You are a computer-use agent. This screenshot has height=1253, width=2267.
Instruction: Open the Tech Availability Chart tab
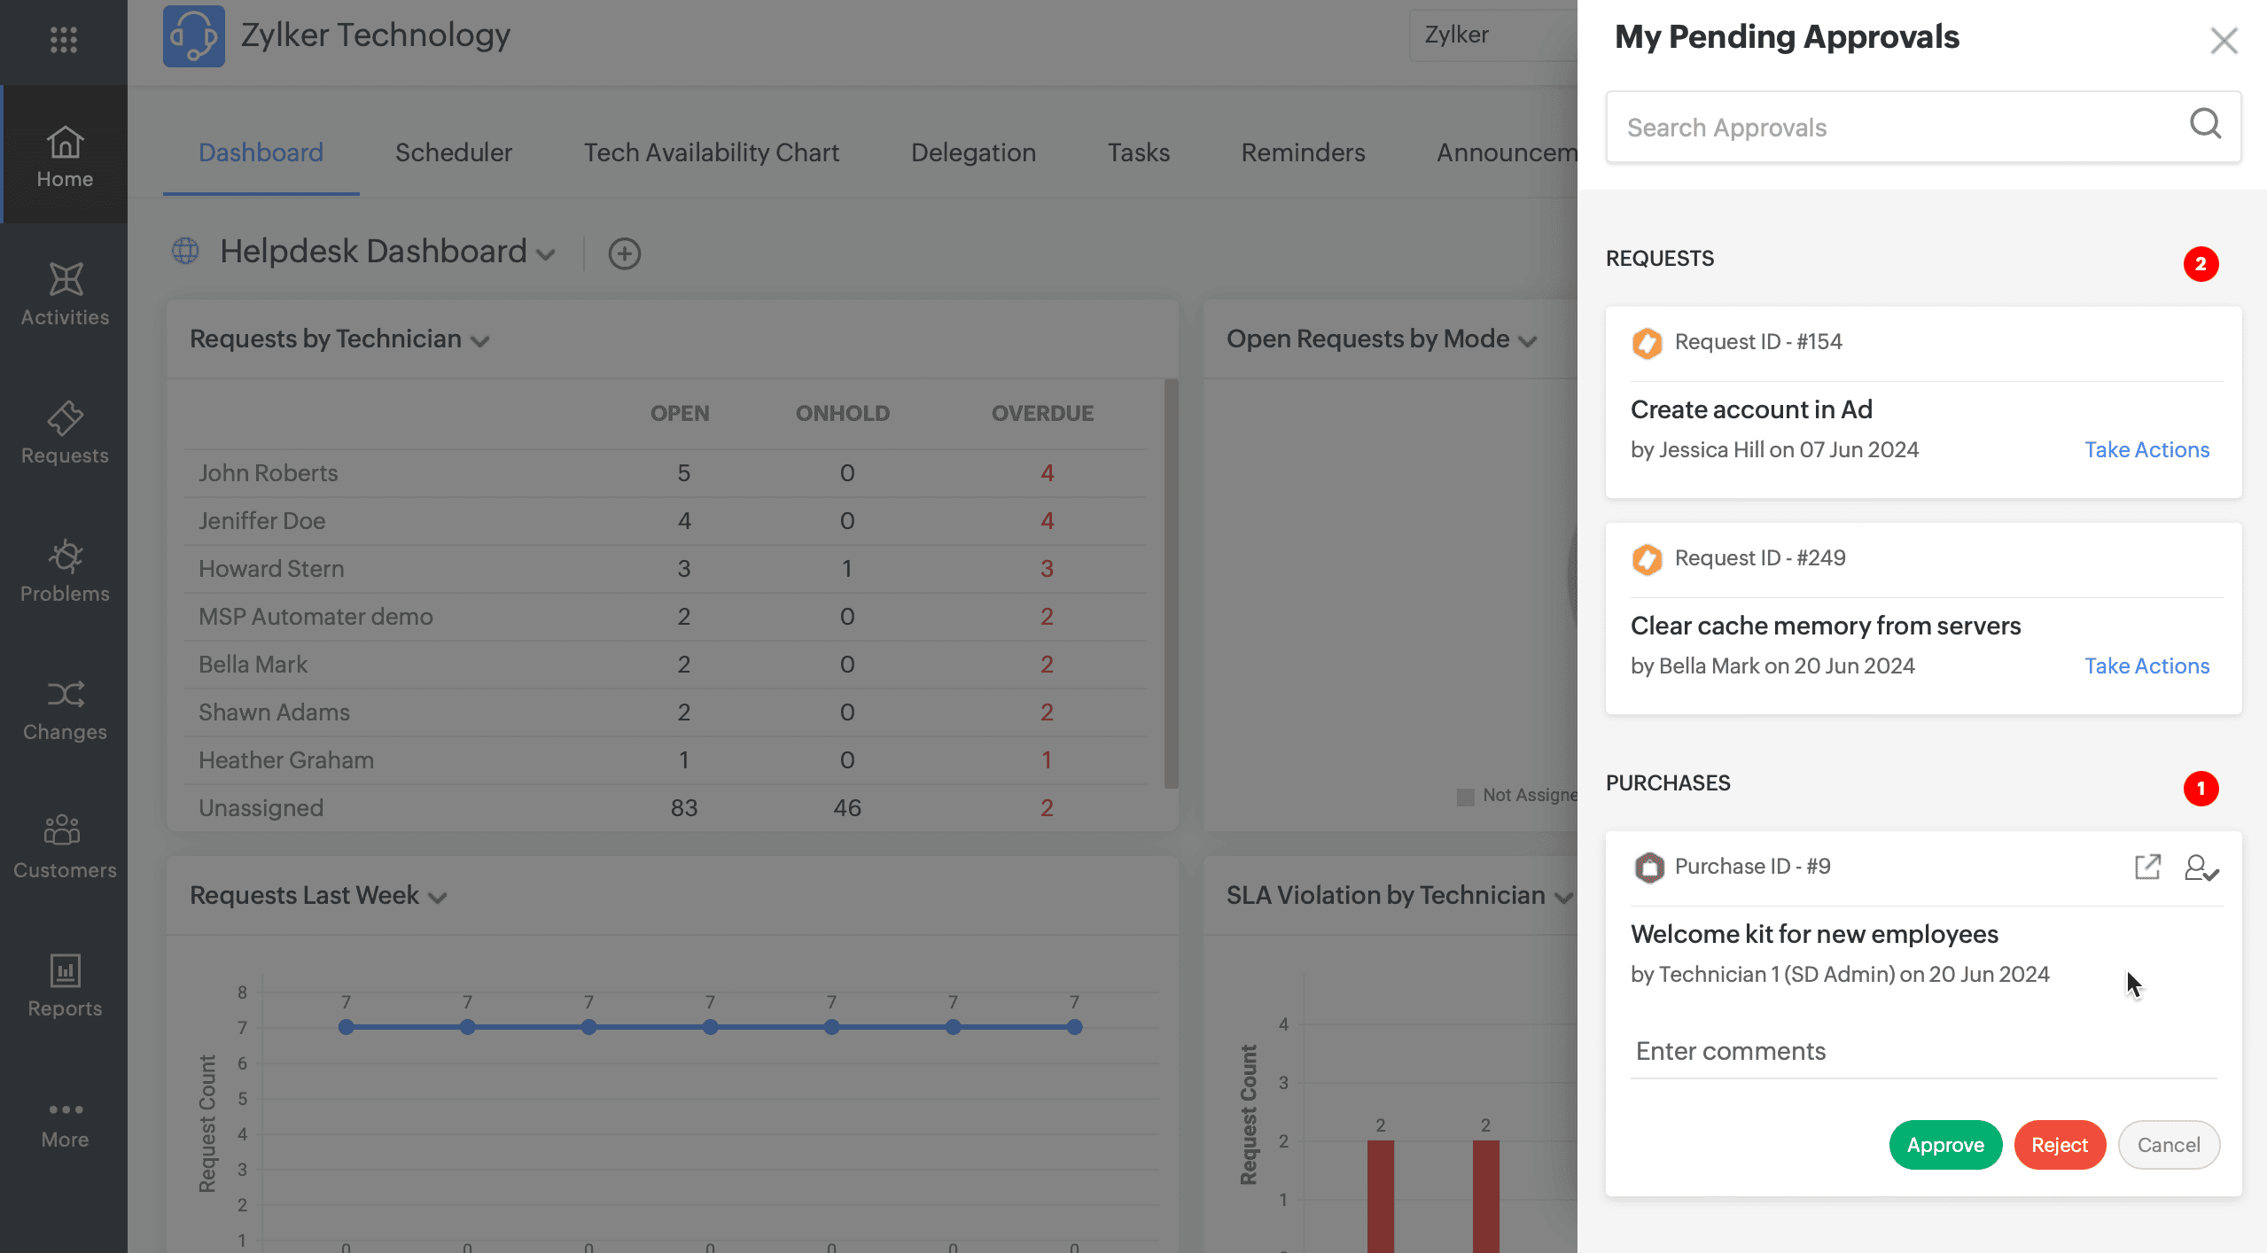711,152
